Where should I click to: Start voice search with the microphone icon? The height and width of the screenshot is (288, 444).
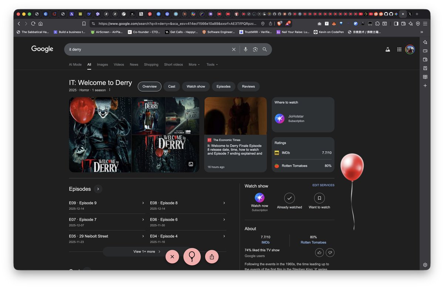tap(245, 50)
